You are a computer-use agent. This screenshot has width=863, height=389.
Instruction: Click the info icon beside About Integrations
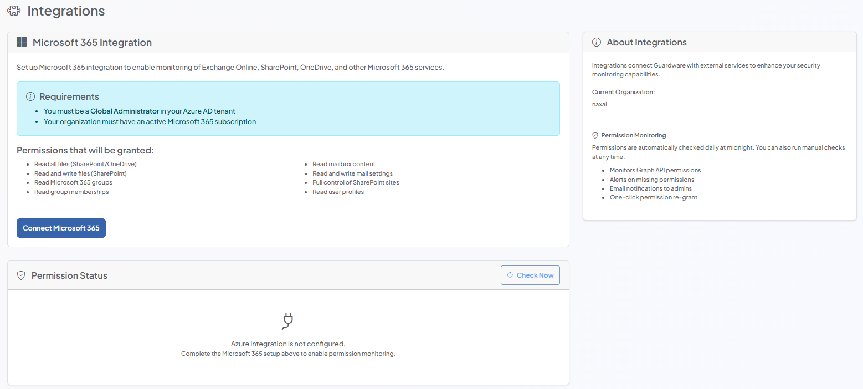[x=597, y=43]
